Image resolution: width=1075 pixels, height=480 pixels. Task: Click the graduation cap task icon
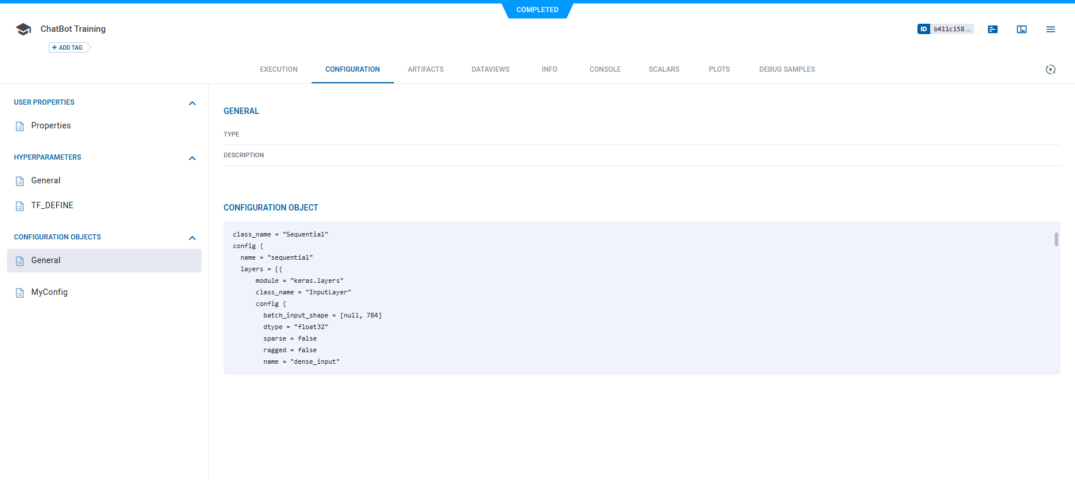tap(23, 29)
